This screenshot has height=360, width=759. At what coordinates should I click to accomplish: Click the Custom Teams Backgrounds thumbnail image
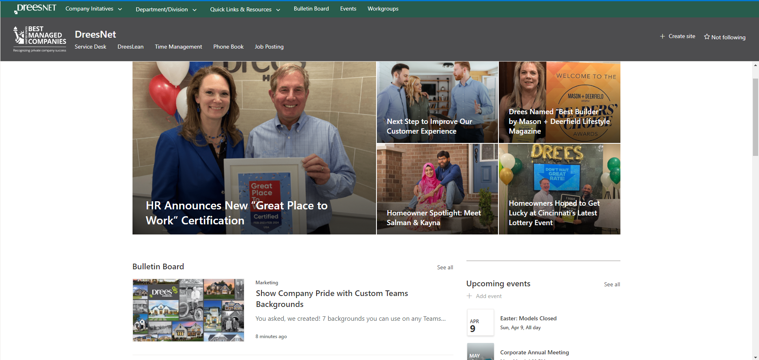[188, 310]
